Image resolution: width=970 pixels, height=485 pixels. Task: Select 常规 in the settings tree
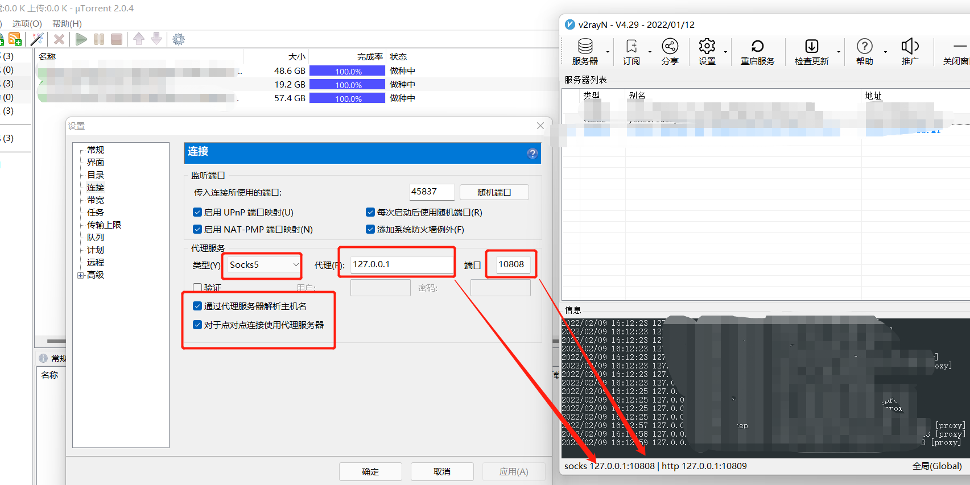[96, 150]
